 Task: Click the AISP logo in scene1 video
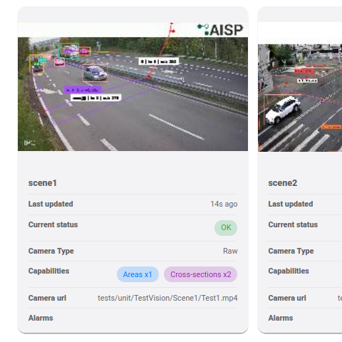220,30
